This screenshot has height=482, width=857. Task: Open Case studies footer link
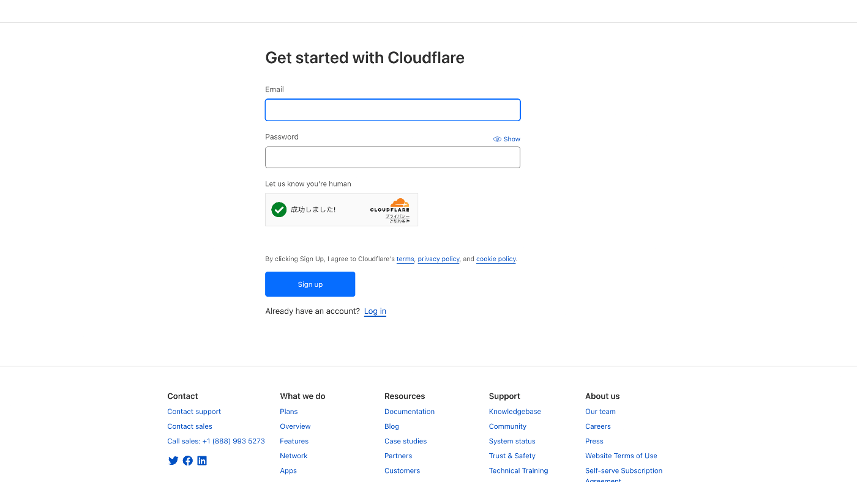(406, 441)
